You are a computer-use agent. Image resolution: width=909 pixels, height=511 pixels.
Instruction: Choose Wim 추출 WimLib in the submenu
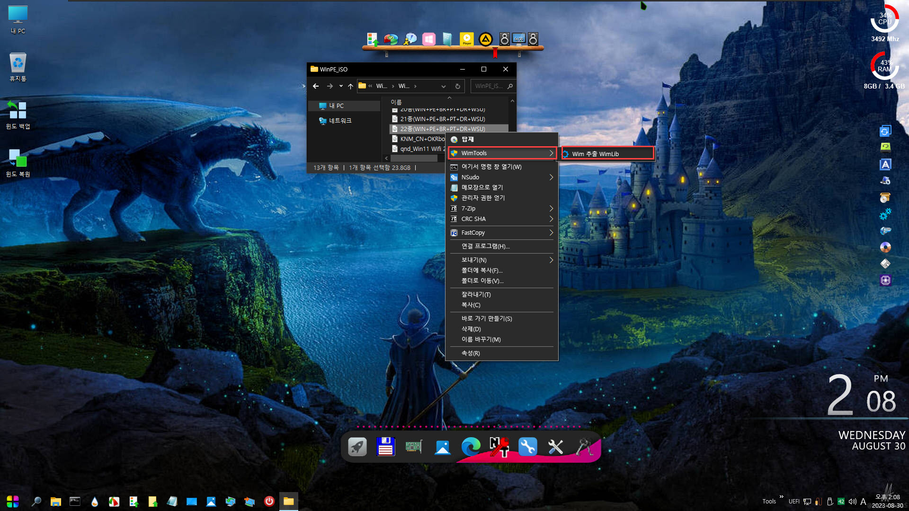click(607, 154)
